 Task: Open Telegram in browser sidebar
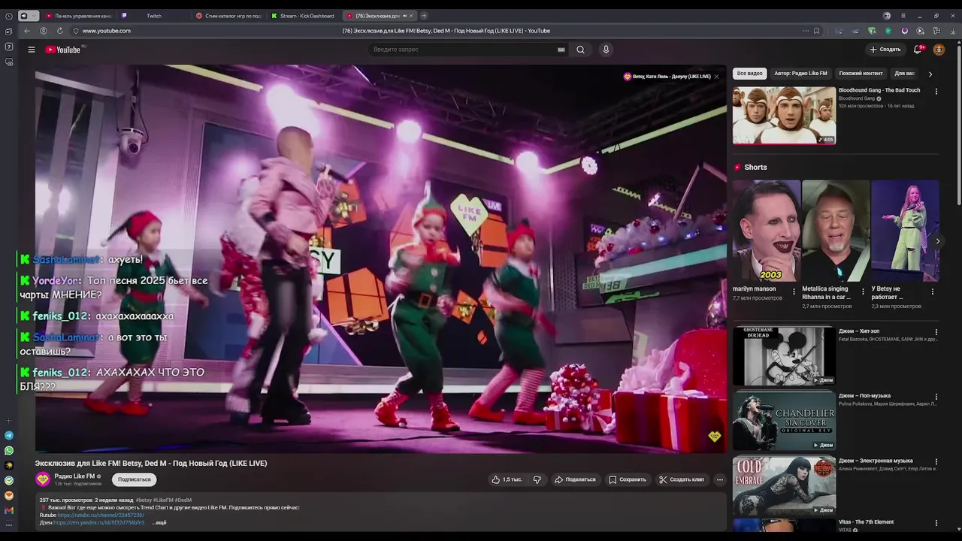[x=9, y=436]
